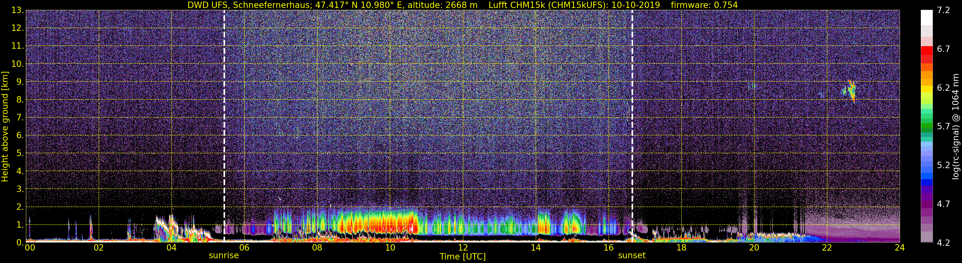Click the height tick label '13.'
Viewport: 962px width, 263px height.
pyautogui.click(x=17, y=11)
